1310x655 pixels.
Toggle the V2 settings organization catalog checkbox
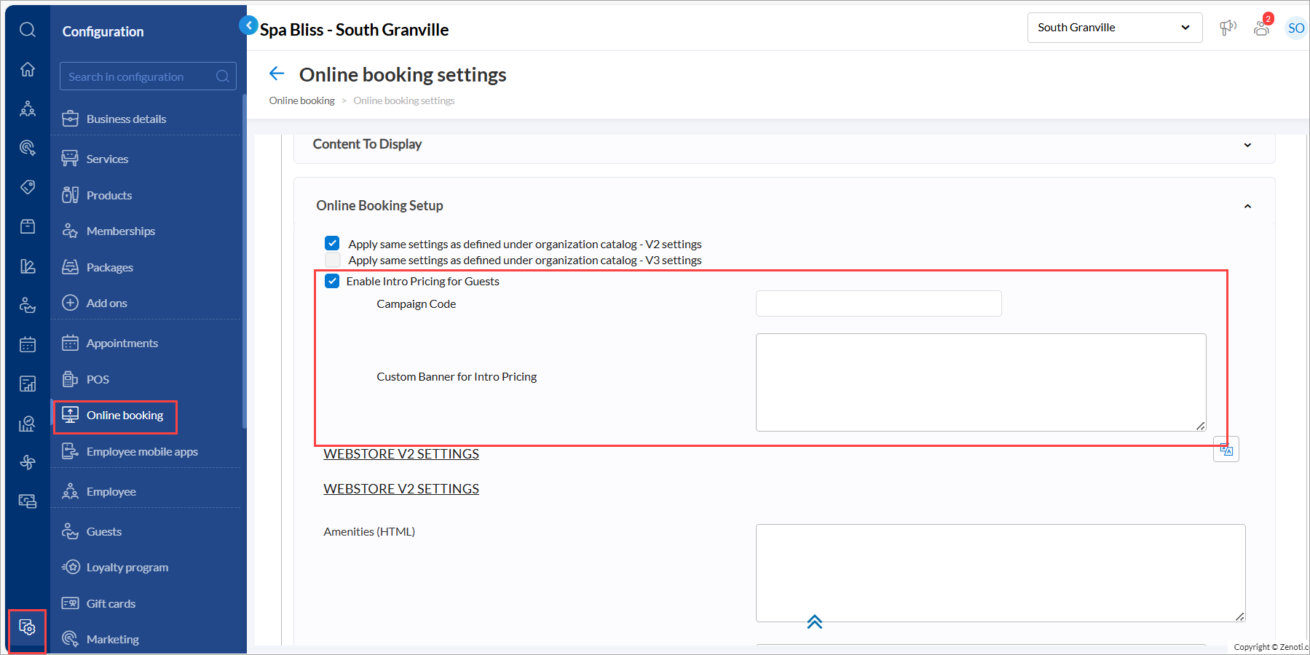coord(332,243)
